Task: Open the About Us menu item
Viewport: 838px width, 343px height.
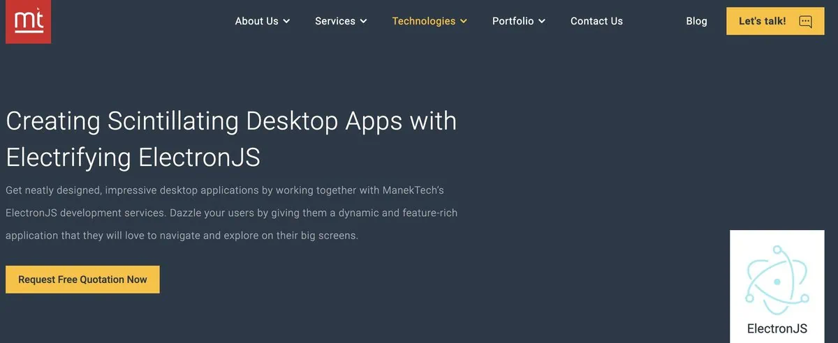Action: point(256,21)
